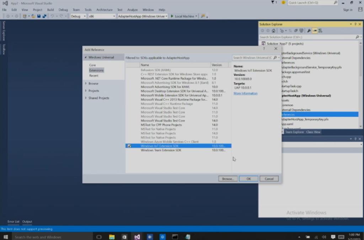Open the Debug configuration dropdown
The height and width of the screenshot is (240, 364).
(x=78, y=16)
